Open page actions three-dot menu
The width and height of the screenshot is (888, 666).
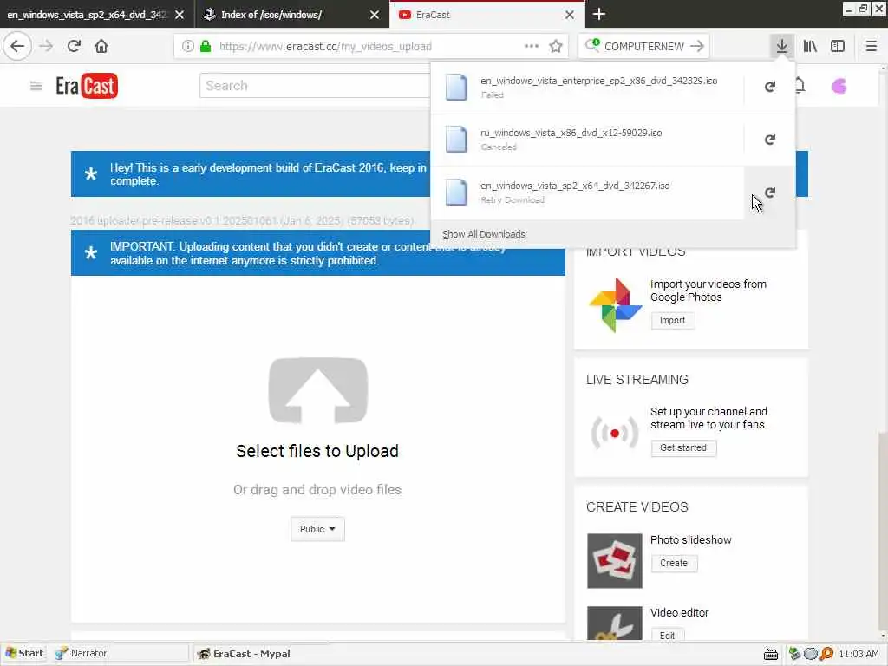coord(532,46)
